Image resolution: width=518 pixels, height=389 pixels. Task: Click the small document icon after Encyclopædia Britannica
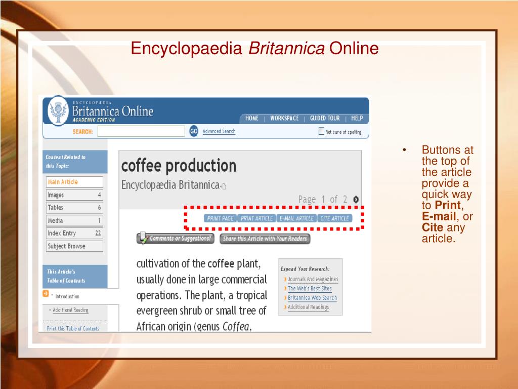point(224,186)
